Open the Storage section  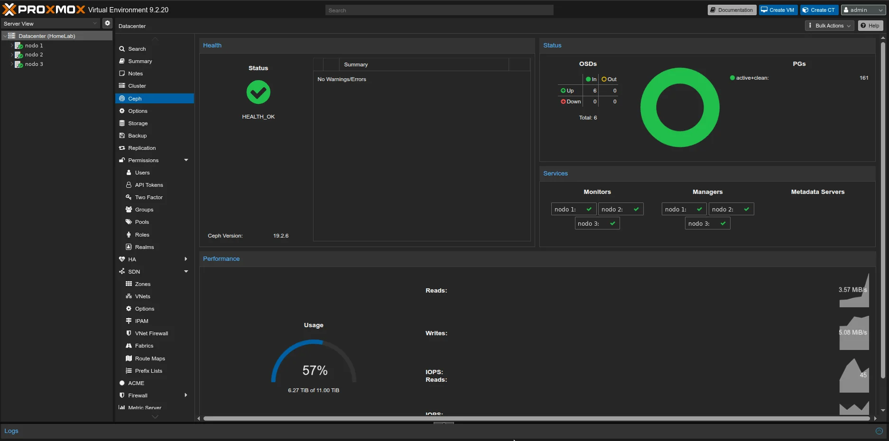point(155,123)
